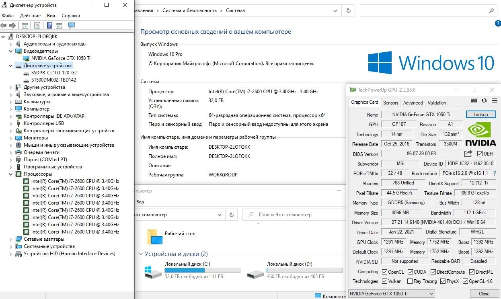Click the C: drive usage bar
Screen dimensions: 501x299
click(x=202, y=270)
